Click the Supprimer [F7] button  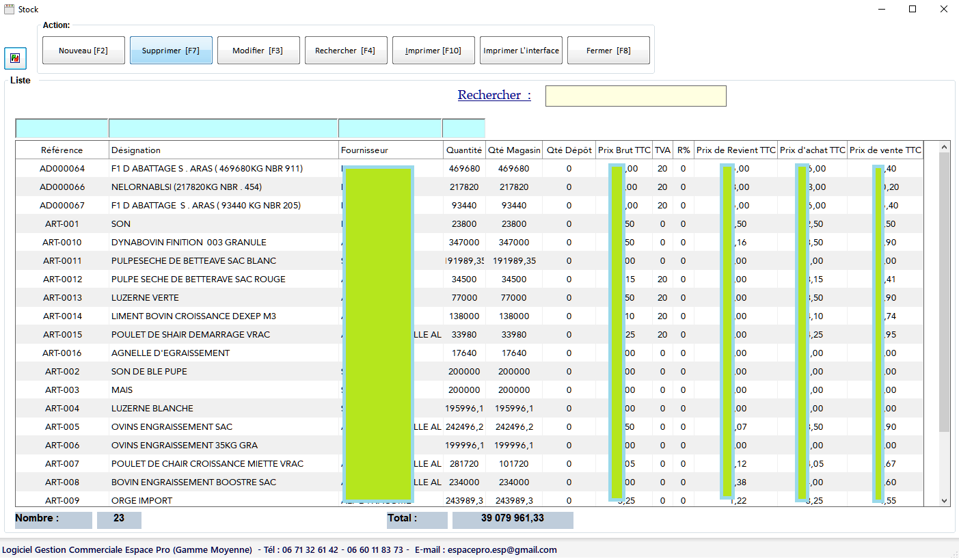pyautogui.click(x=171, y=51)
